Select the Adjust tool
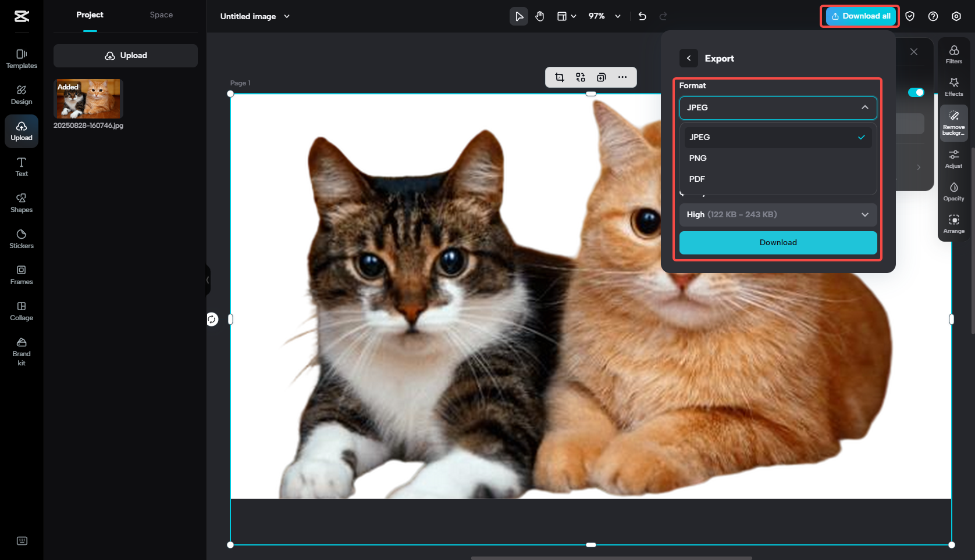The width and height of the screenshot is (975, 560). (x=953, y=158)
